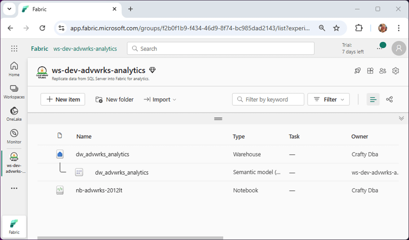The height and width of the screenshot is (240, 409).
Task: Open Monitor hub in left navigation
Action: pos(14,136)
